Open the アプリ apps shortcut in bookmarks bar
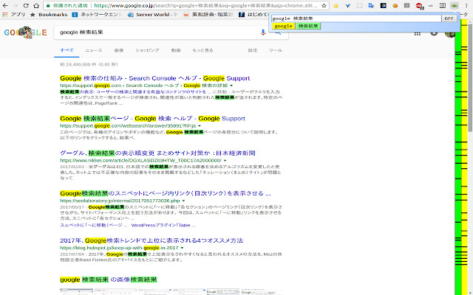473x295 pixels. tap(16, 14)
